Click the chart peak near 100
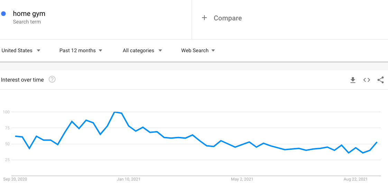This screenshot has height=193, width=388. [x=114, y=112]
